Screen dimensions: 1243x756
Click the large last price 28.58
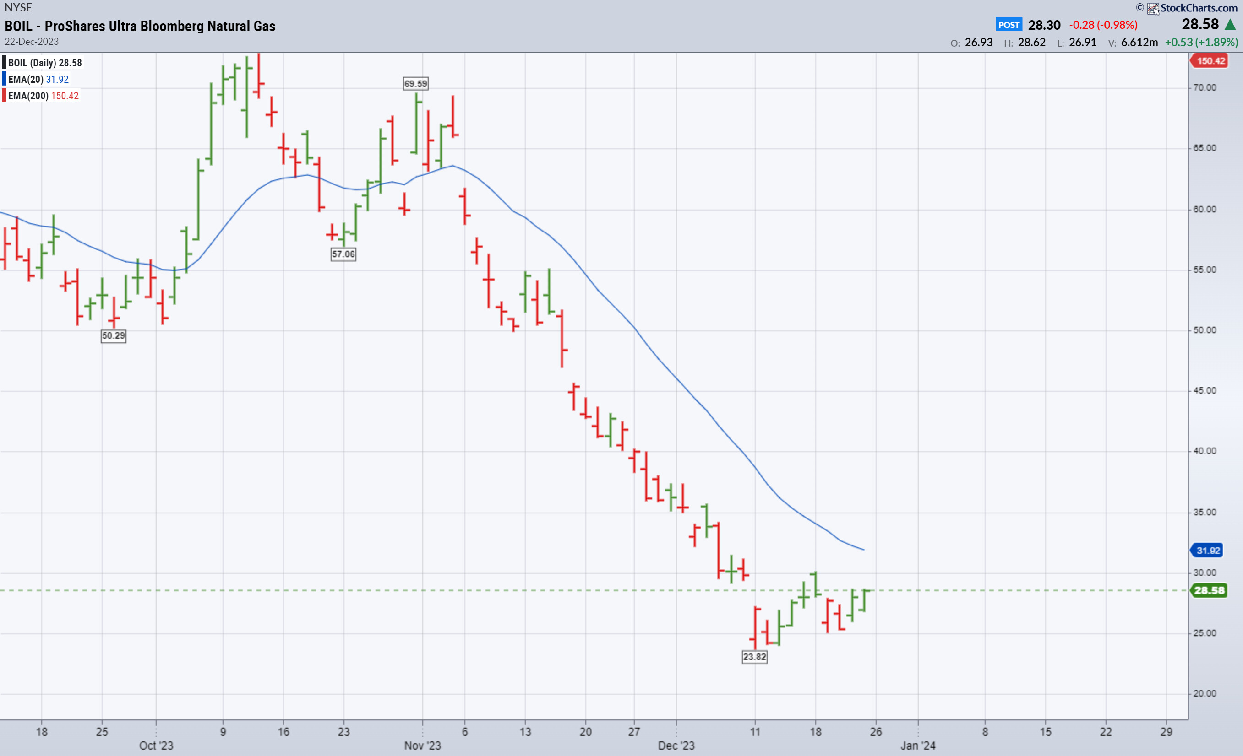click(1200, 24)
